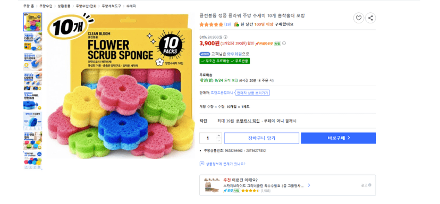The height and width of the screenshot is (204, 440).
Task: Navigate to 생활용품 breadcrumb
Action: pos(64,6)
